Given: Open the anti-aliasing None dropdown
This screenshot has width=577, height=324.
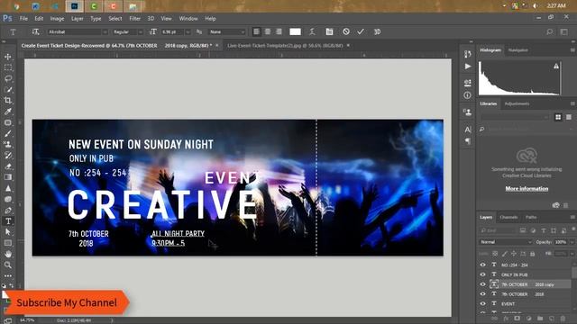Looking at the screenshot, I should pyautogui.click(x=226, y=32).
